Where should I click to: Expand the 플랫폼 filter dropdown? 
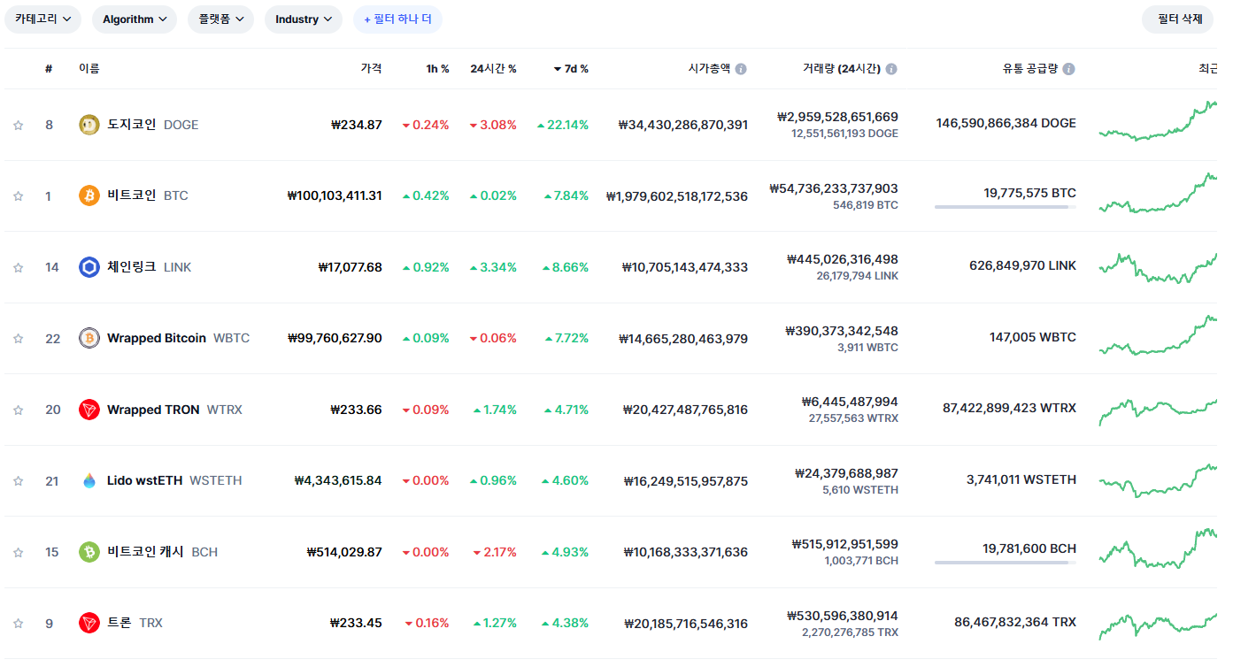tap(220, 19)
